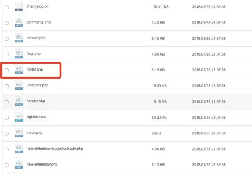Click the modified date of index.php
The height and width of the screenshot is (175, 252).
209,133
